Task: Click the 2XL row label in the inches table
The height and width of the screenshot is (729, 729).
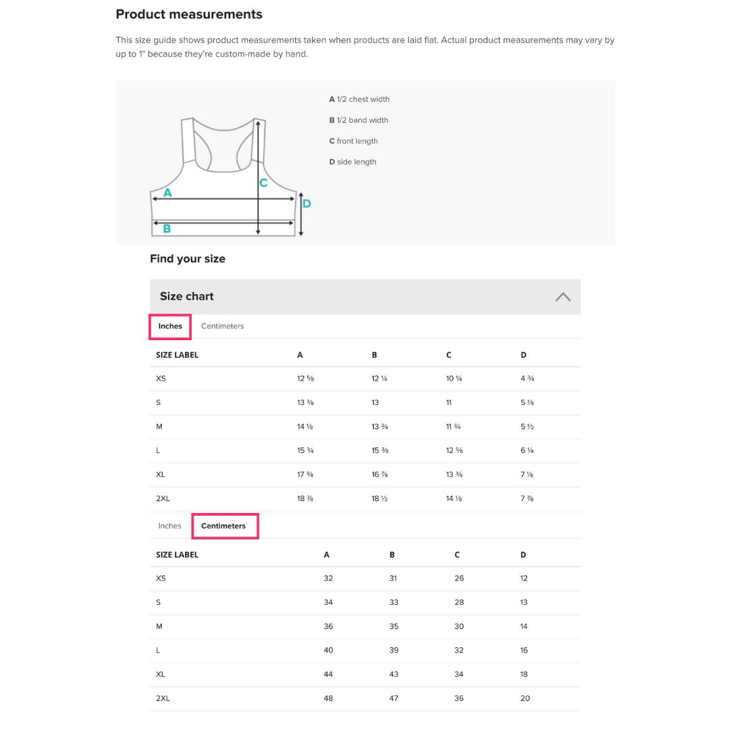Action: 163,499
